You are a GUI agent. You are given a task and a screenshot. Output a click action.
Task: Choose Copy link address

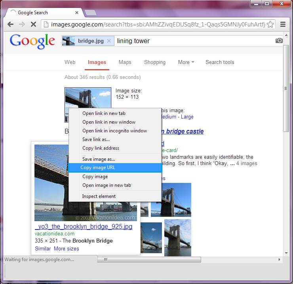pos(115,148)
